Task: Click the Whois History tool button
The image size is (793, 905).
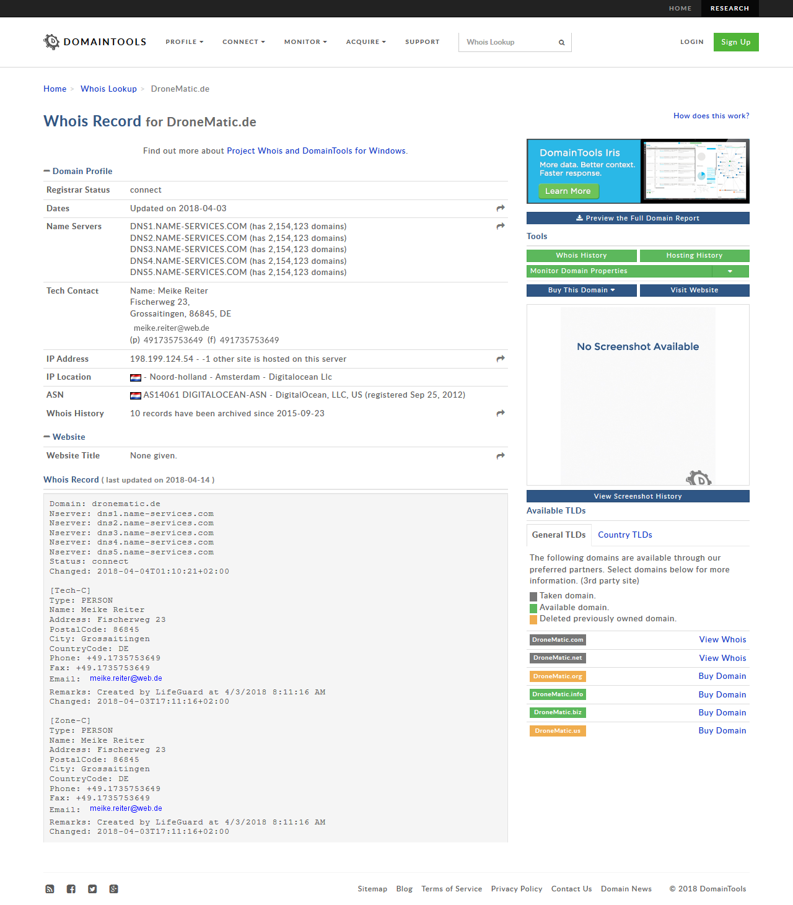Action: 582,256
